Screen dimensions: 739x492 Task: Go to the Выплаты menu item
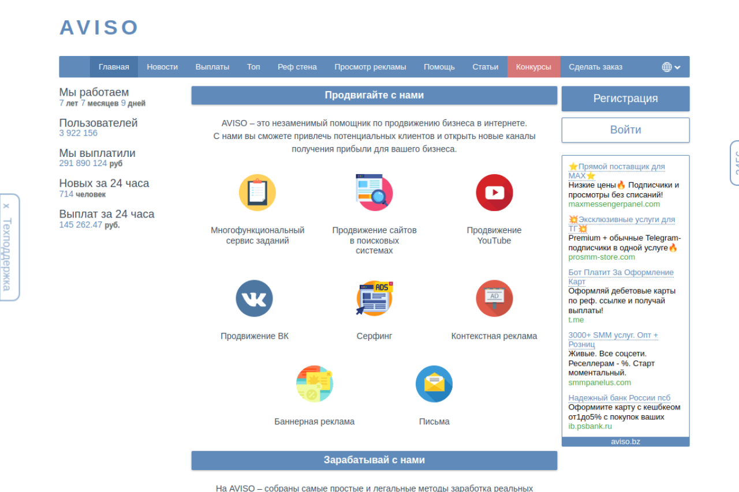pos(212,67)
